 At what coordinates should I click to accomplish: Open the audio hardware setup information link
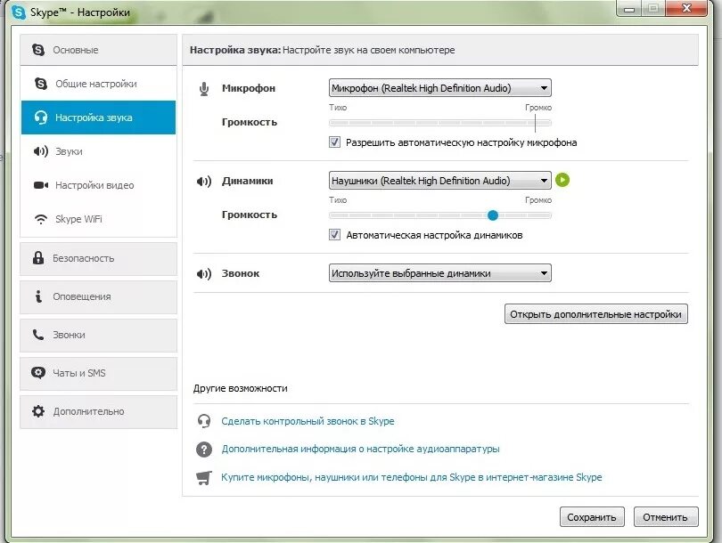pos(360,449)
